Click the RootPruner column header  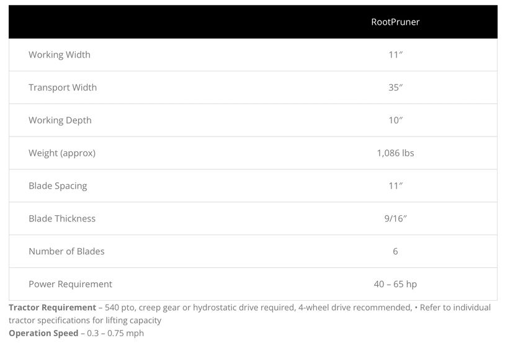395,22
